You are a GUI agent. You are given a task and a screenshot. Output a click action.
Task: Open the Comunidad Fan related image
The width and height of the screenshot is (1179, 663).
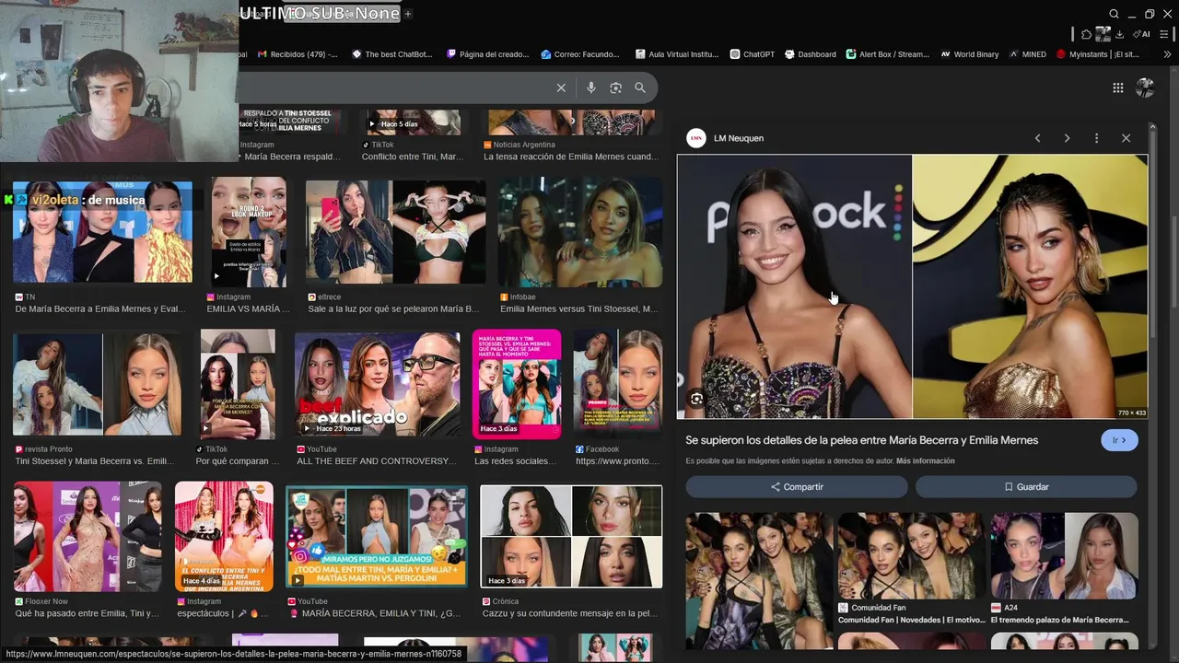(x=912, y=554)
